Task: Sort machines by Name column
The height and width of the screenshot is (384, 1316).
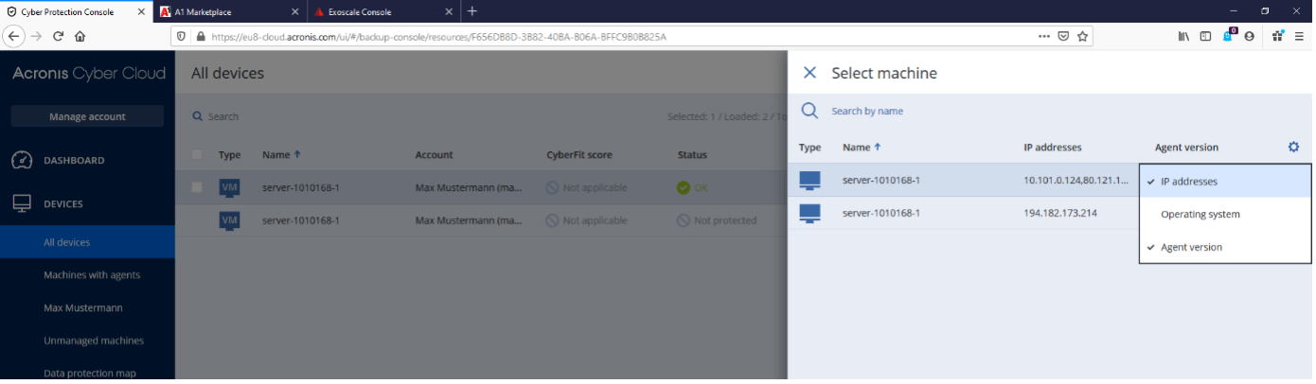Action: (863, 148)
